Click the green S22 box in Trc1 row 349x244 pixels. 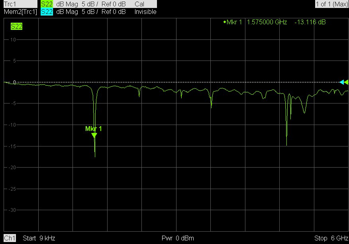click(x=47, y=4)
